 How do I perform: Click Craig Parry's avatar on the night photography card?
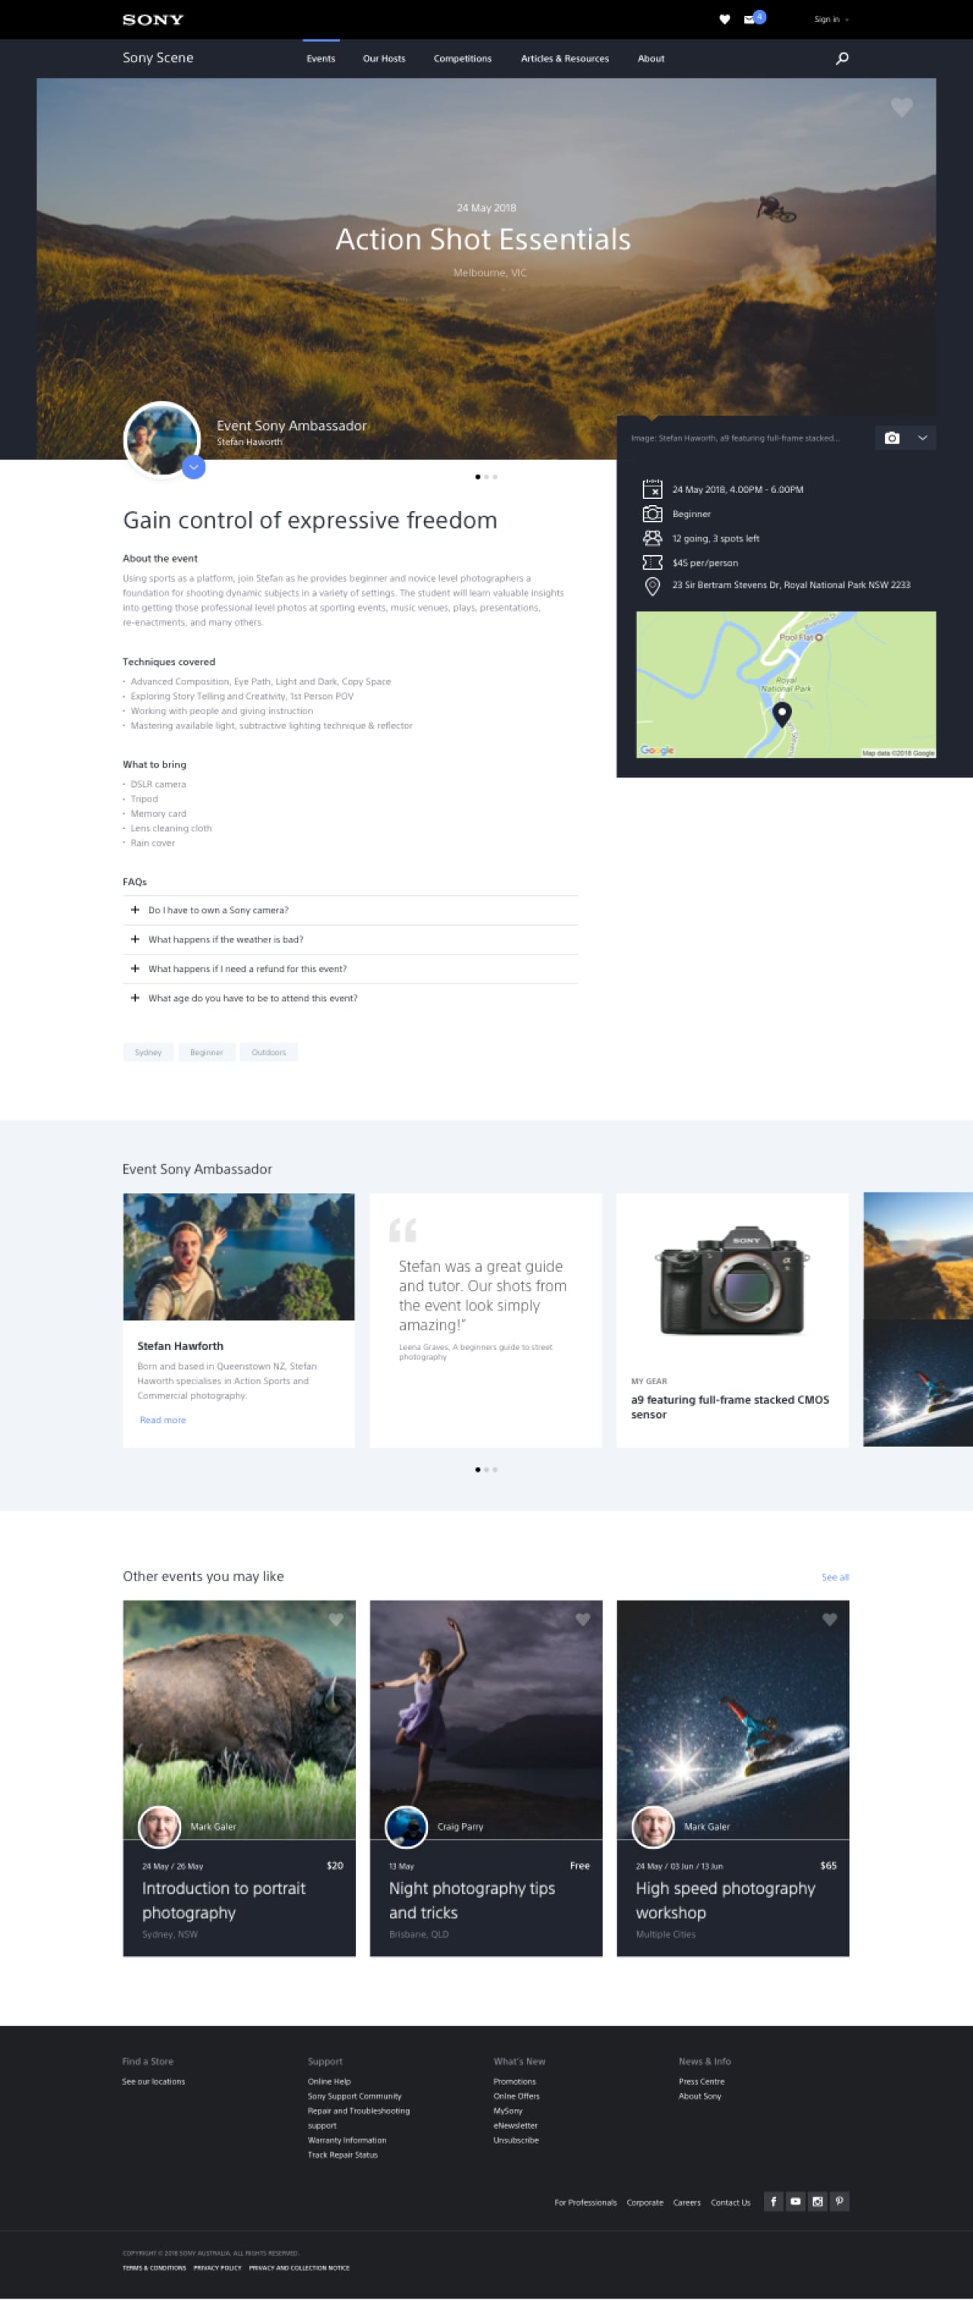click(x=406, y=1827)
